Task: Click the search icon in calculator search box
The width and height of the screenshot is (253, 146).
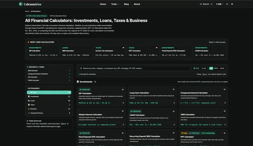Action: 81,68
